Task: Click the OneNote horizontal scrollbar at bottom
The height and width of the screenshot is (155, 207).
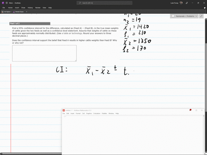Action: pos(31,154)
